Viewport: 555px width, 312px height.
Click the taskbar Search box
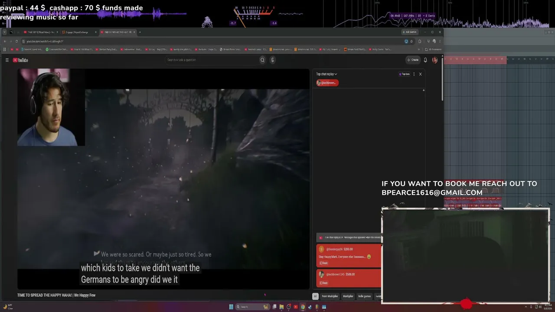coord(253,307)
